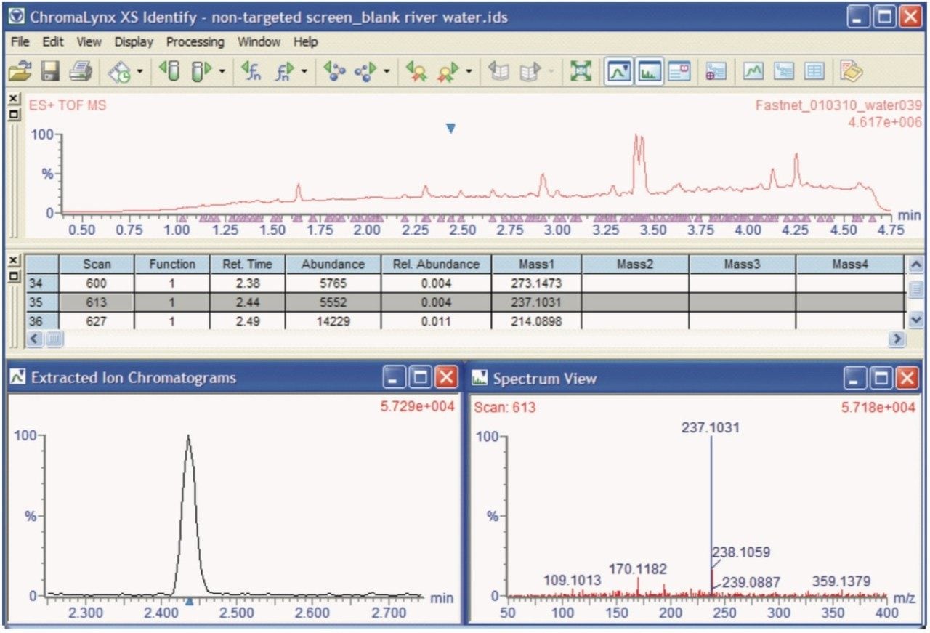This screenshot has width=930, height=633.
Task: Click the Mass1 column header
Action: point(536,265)
